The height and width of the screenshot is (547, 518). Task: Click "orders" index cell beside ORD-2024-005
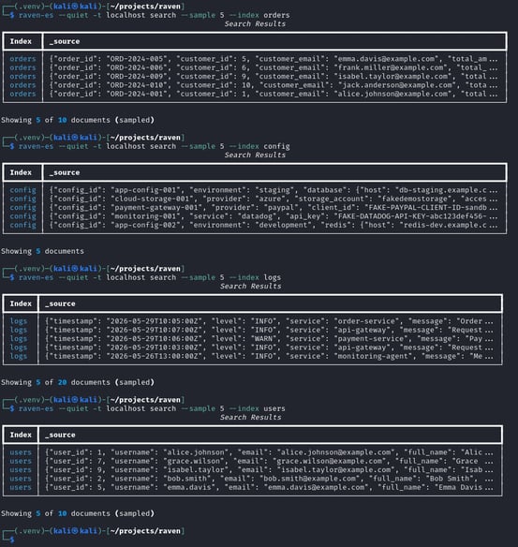23,59
